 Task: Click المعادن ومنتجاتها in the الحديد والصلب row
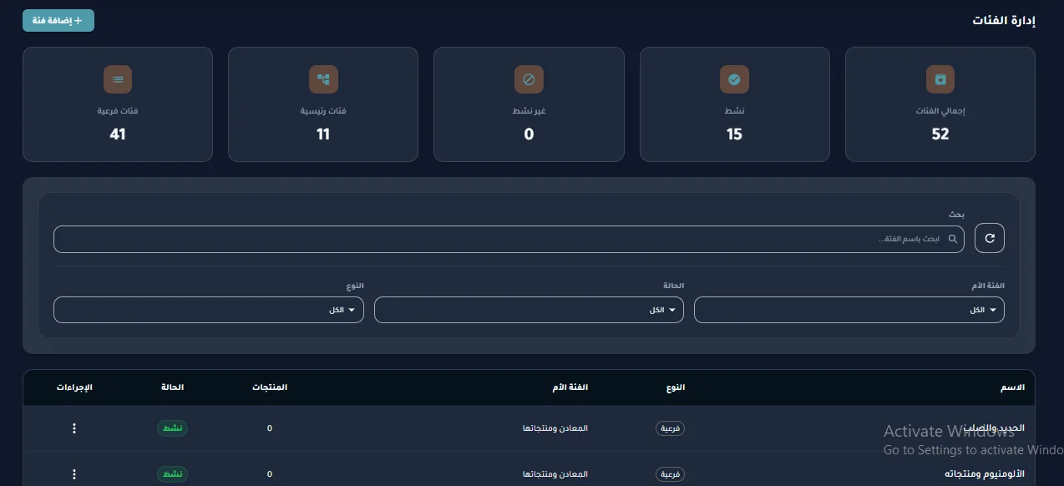pos(555,428)
